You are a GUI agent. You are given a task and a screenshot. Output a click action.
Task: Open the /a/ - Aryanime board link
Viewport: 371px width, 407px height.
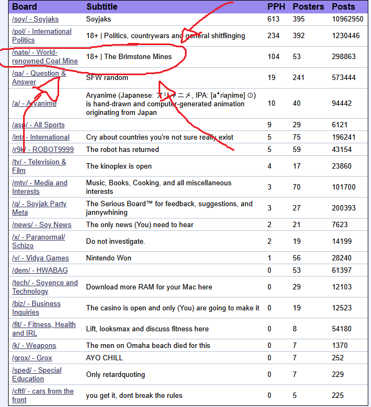coord(34,103)
